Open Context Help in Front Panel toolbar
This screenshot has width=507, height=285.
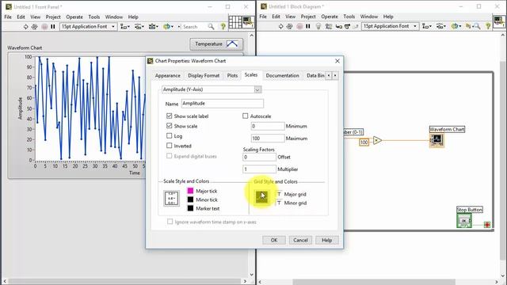point(223,26)
